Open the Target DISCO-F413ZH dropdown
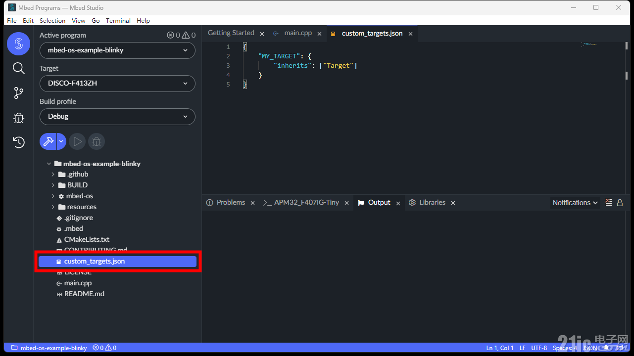Image resolution: width=634 pixels, height=356 pixels. (117, 83)
